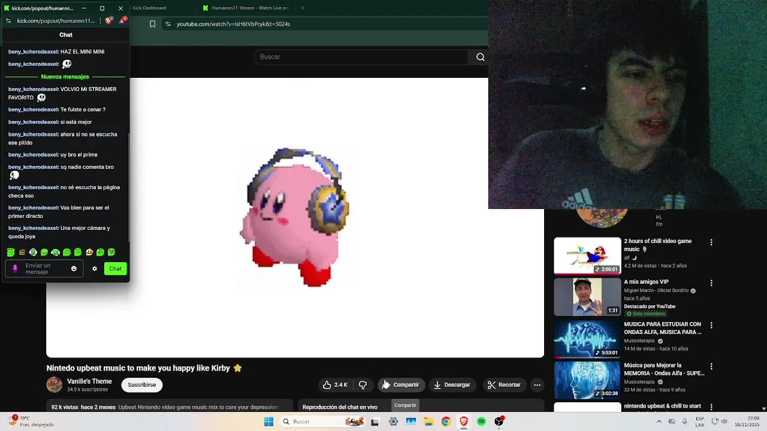Jump to 'Nuevos mensajes' divider in chat
767x431 pixels.
(x=65, y=77)
